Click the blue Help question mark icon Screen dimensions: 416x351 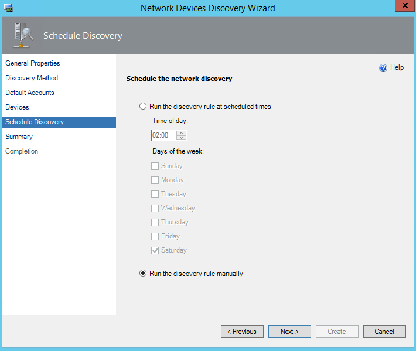click(x=383, y=68)
